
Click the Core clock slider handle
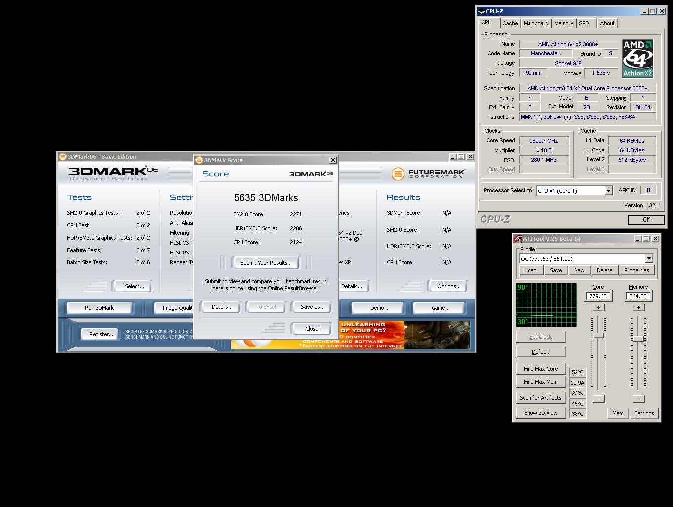tap(598, 336)
